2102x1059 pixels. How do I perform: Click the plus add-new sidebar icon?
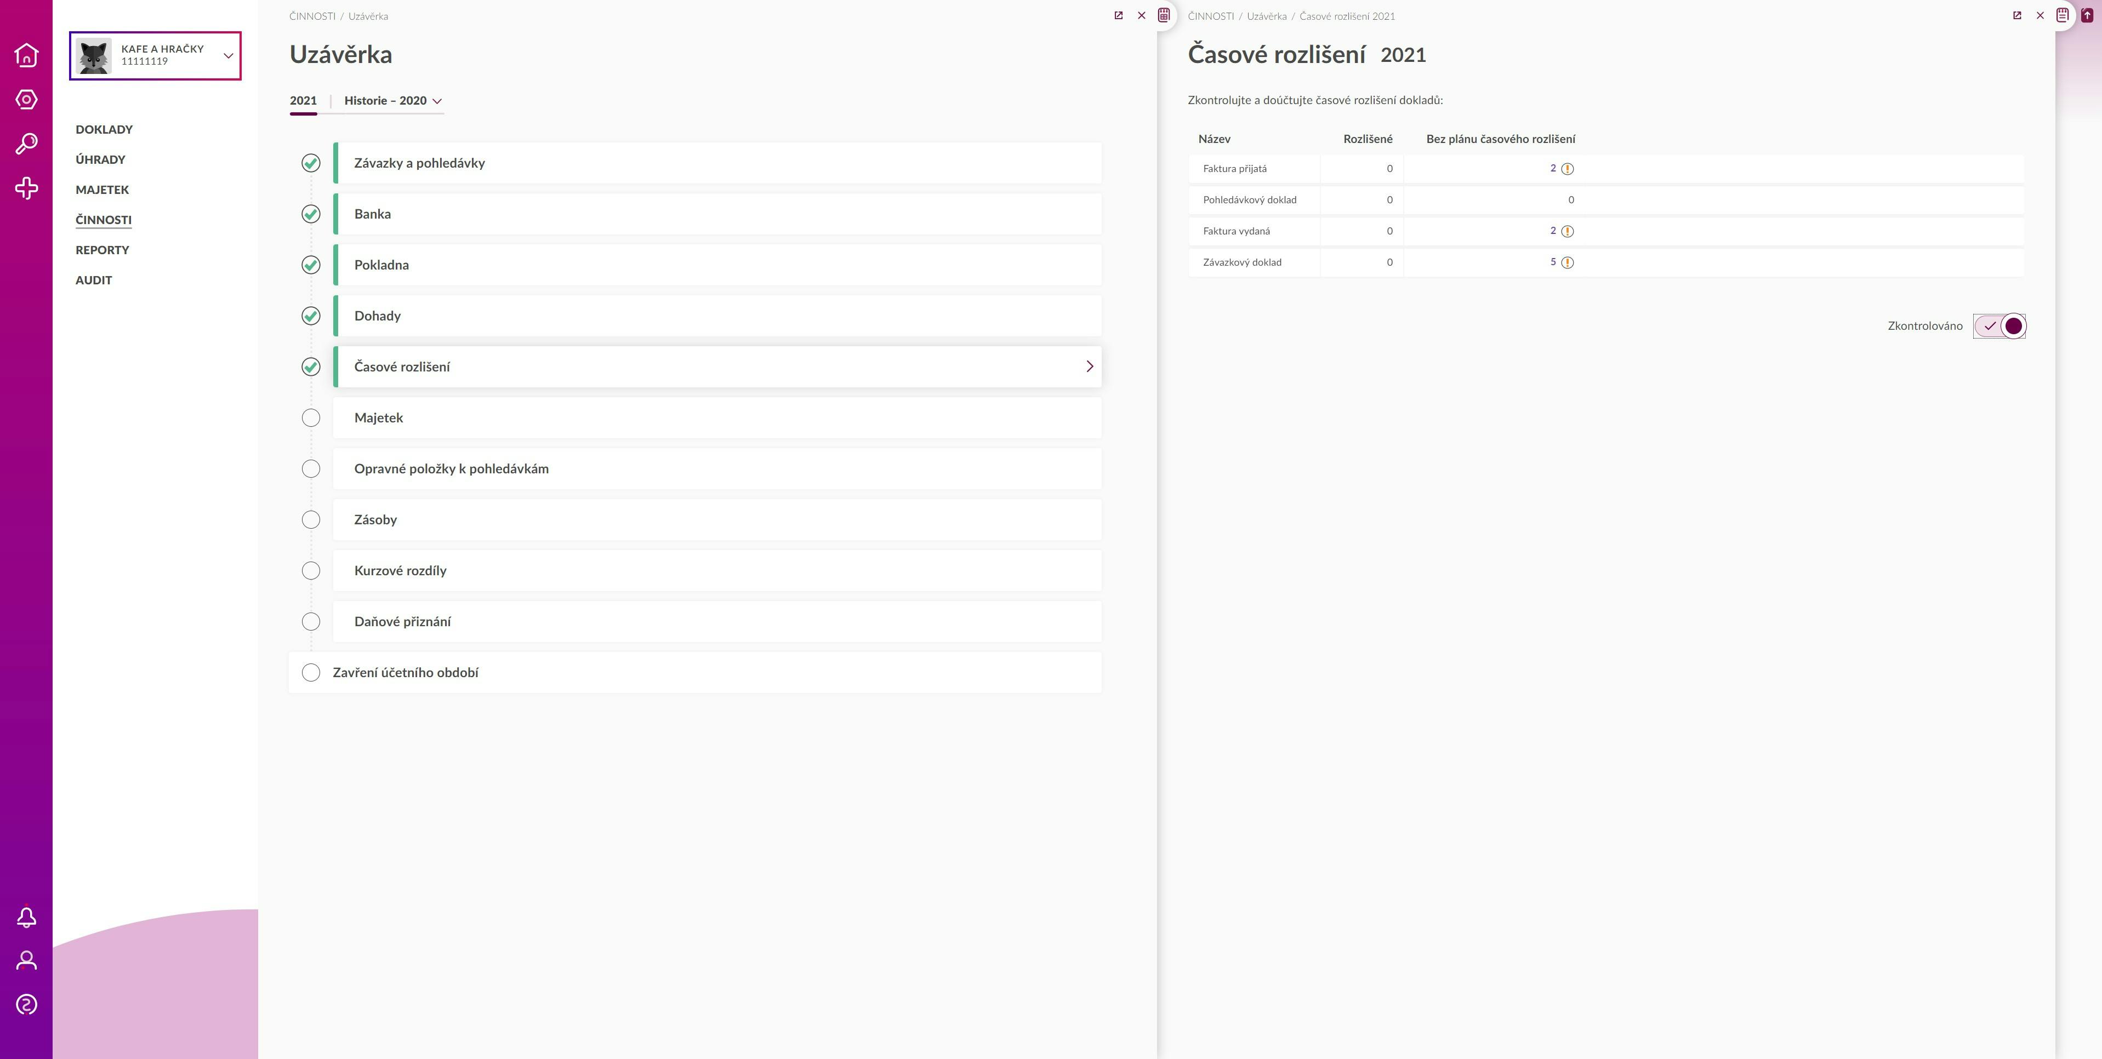[x=26, y=188]
